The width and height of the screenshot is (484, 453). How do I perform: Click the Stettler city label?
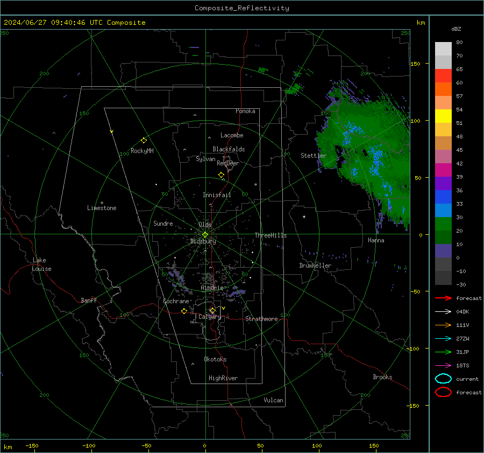[314, 156]
